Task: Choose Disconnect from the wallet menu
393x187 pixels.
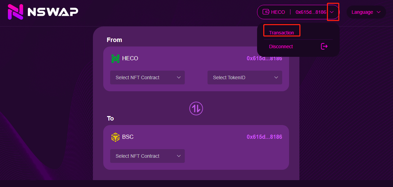Action: pos(281,46)
